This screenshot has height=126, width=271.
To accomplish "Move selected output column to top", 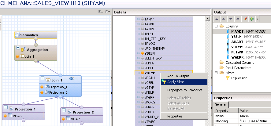I will pos(216,19).
